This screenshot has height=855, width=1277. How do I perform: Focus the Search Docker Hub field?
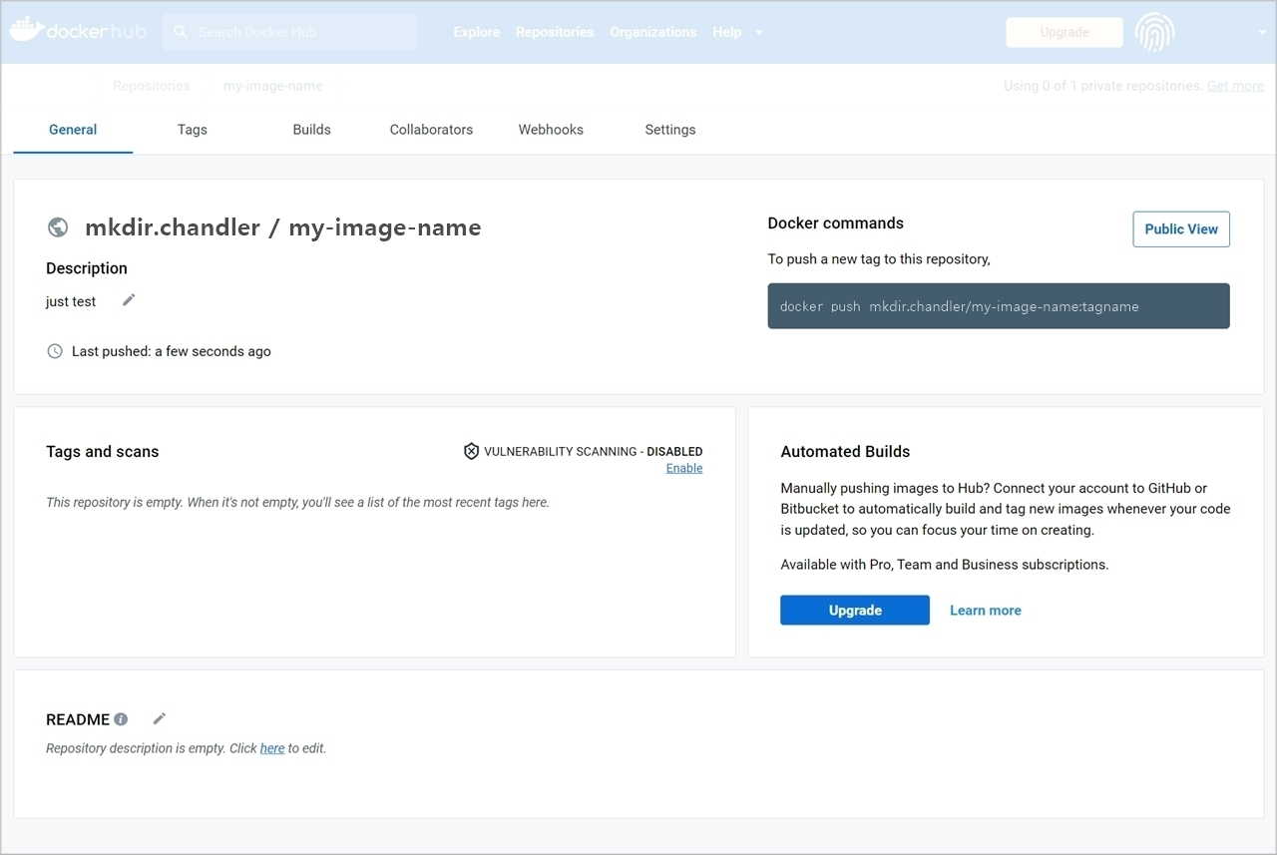tap(290, 32)
